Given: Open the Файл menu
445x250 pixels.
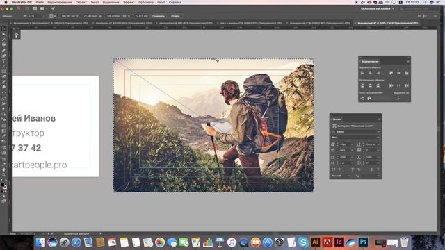Looking at the screenshot, I should point(40,2).
